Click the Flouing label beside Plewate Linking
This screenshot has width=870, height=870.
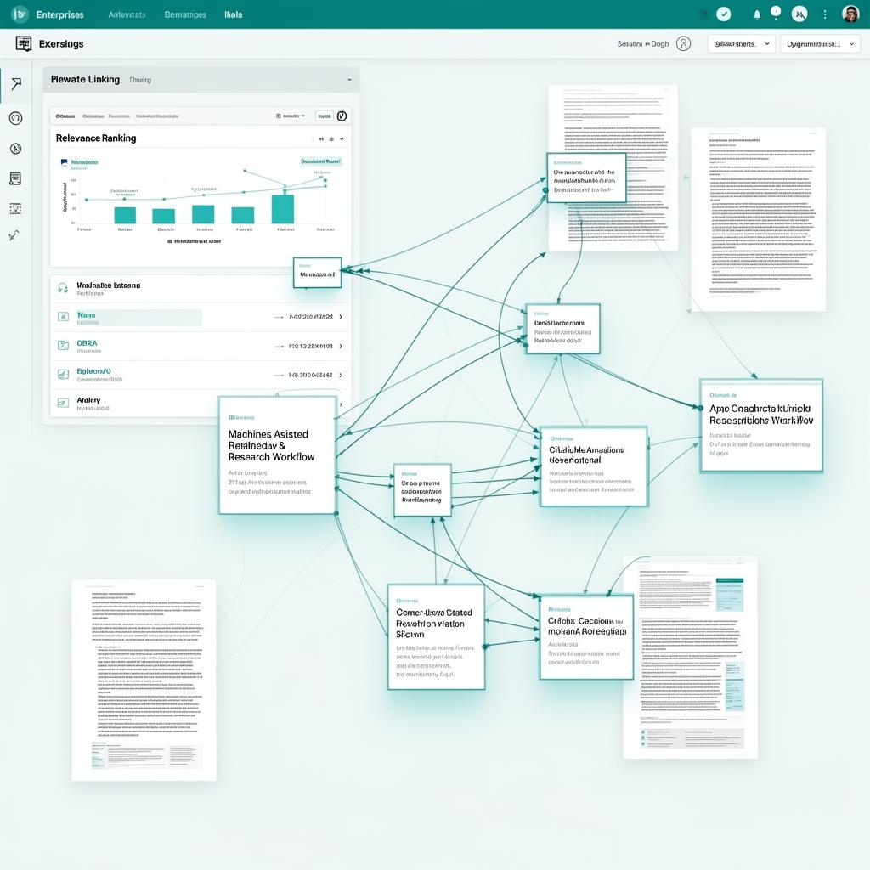[x=140, y=80]
